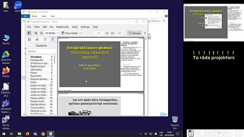The height and width of the screenshot is (137, 244).
Task: Toggle the sidebar panel button in Okular
Action: pyautogui.click(x=29, y=33)
